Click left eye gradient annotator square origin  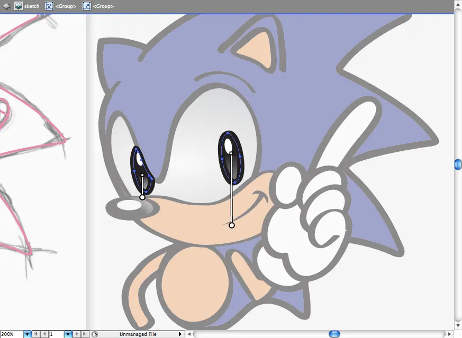(142, 176)
